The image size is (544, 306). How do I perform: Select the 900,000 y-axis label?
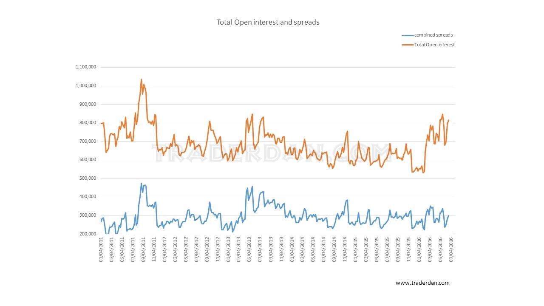pos(88,104)
